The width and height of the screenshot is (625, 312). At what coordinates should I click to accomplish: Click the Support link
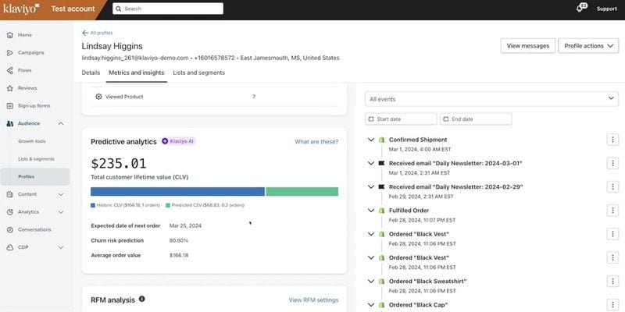pos(607,9)
